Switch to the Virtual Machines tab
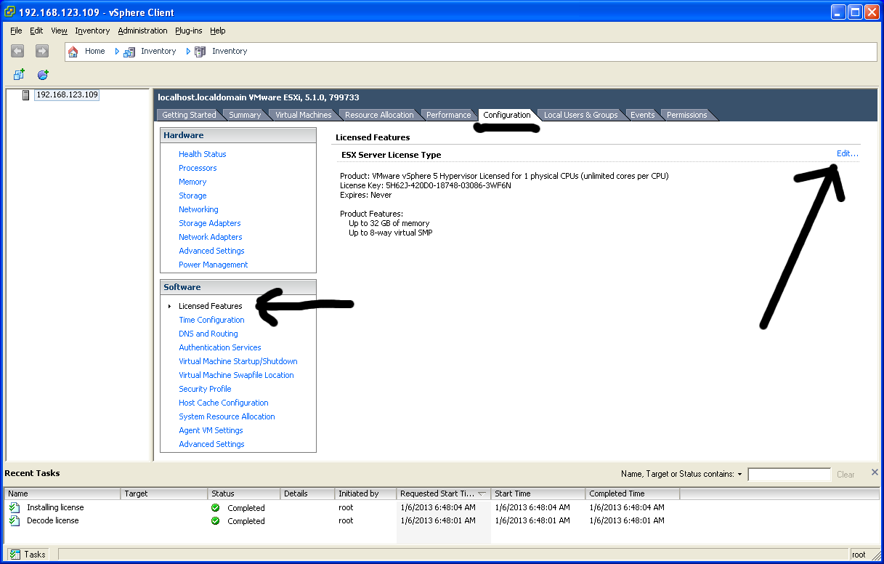 coord(303,115)
